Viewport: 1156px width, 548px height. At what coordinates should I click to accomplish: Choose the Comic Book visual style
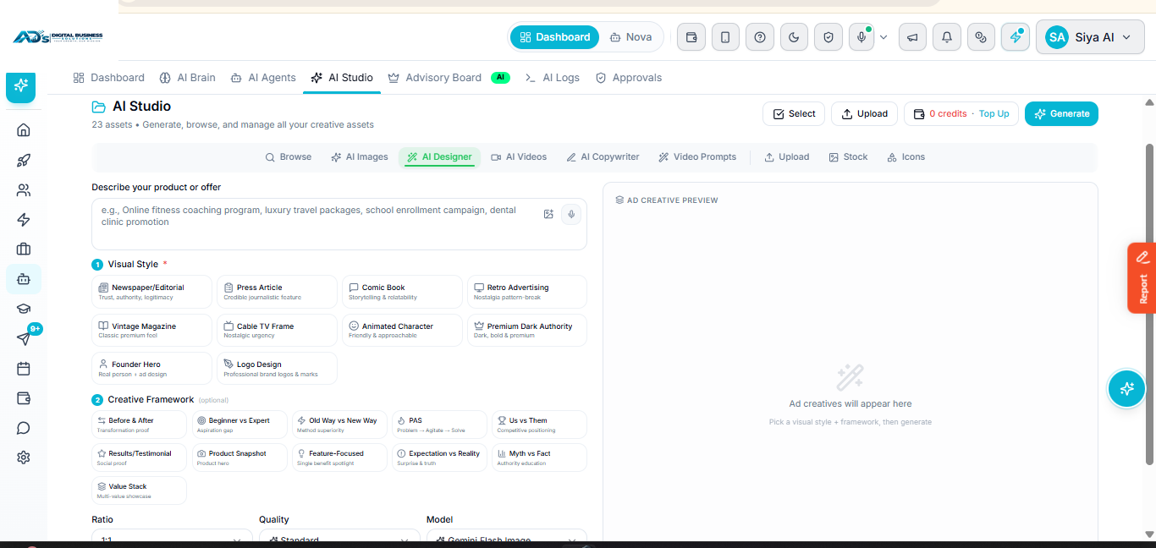coord(402,292)
